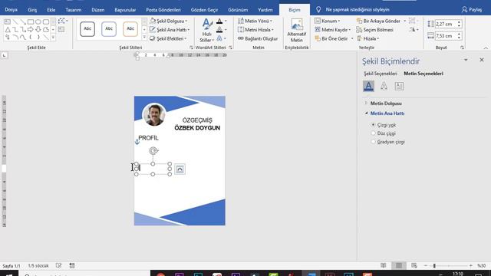Click Ne yapmak istediğinizi söyleyin search box
This screenshot has height=276, width=491.
(358, 10)
